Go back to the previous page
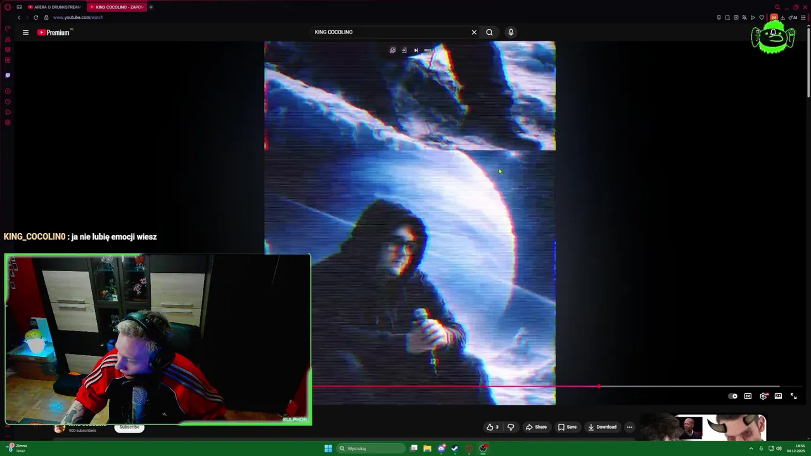The width and height of the screenshot is (811, 456). [x=19, y=17]
